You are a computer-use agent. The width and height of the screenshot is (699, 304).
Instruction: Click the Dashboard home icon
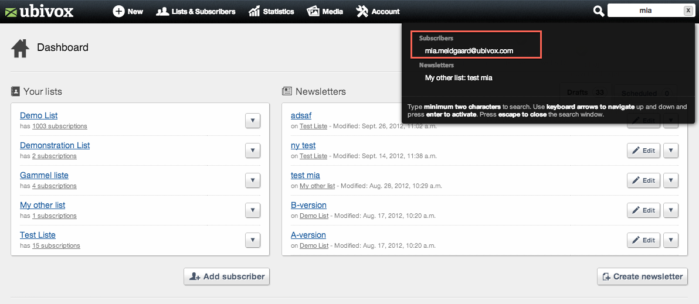click(20, 48)
